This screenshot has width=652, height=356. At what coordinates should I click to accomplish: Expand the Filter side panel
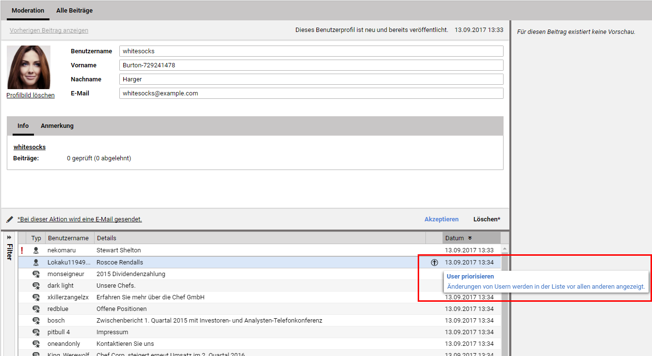9,237
